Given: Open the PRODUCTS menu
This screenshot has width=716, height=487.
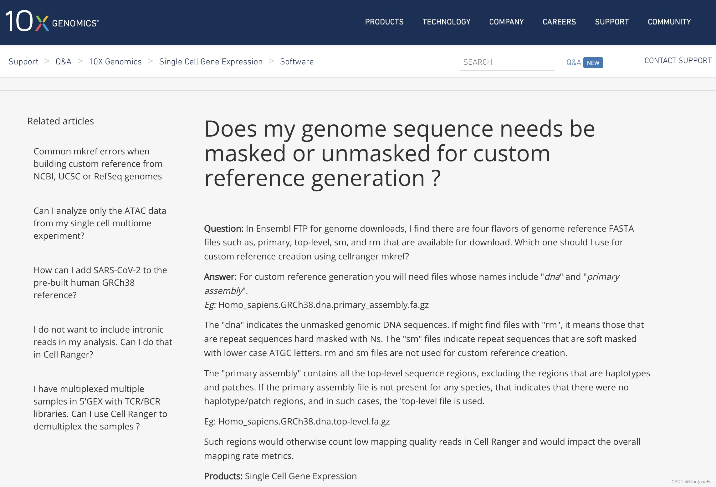Looking at the screenshot, I should pyautogui.click(x=384, y=22).
